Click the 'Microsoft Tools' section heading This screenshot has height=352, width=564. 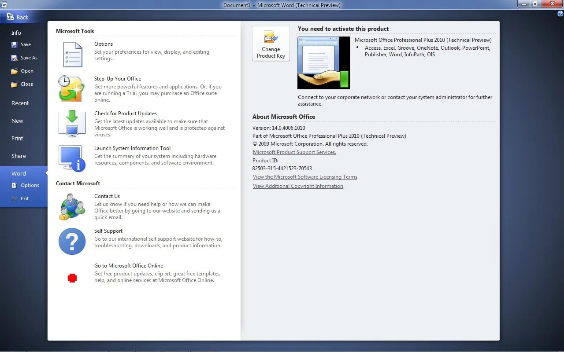pyautogui.click(x=75, y=31)
